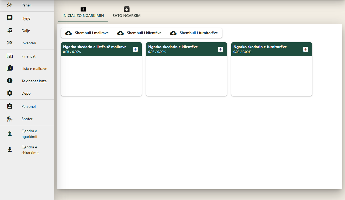Open Qendra e shkarkimit in sidebar

27,150
